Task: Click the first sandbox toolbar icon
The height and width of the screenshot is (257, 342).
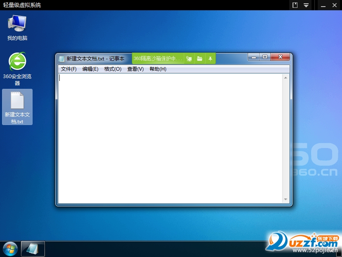Action: tap(189, 59)
